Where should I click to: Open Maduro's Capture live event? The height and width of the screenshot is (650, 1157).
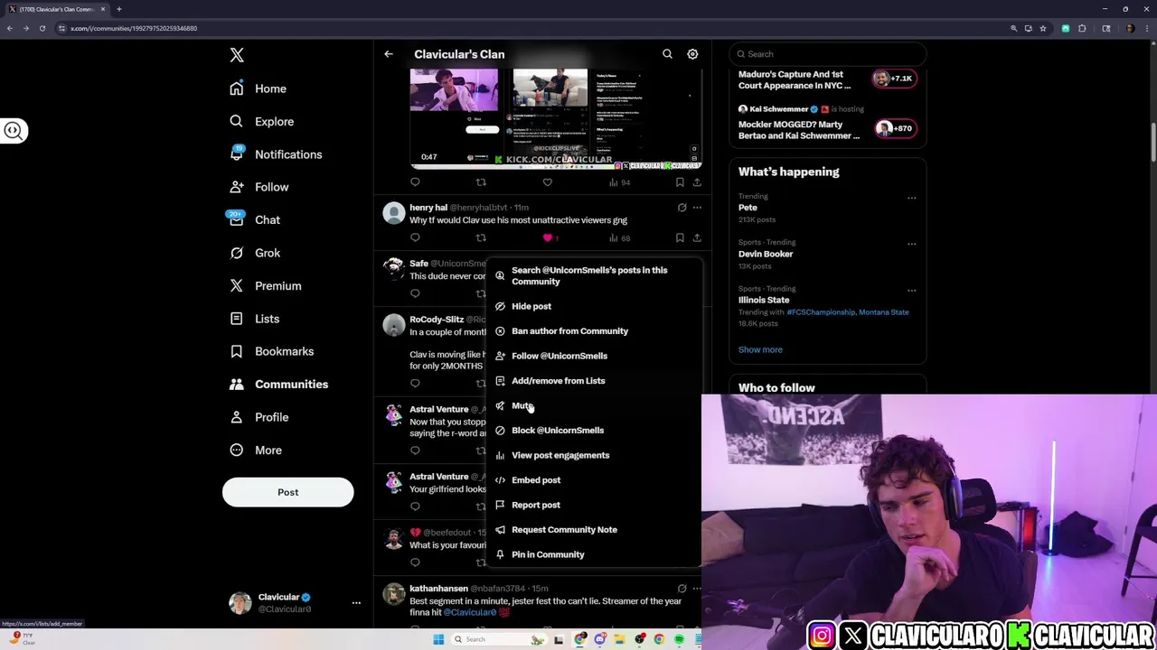tap(827, 80)
